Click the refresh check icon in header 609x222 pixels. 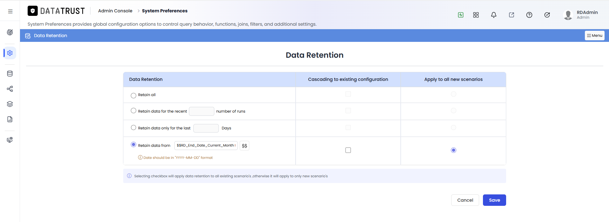pos(547,15)
